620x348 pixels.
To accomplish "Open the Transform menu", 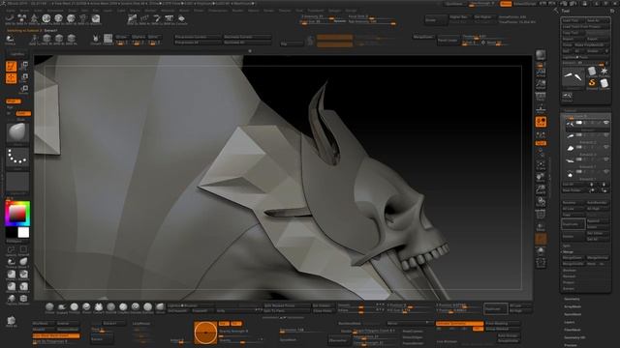I will pyautogui.click(x=316, y=11).
